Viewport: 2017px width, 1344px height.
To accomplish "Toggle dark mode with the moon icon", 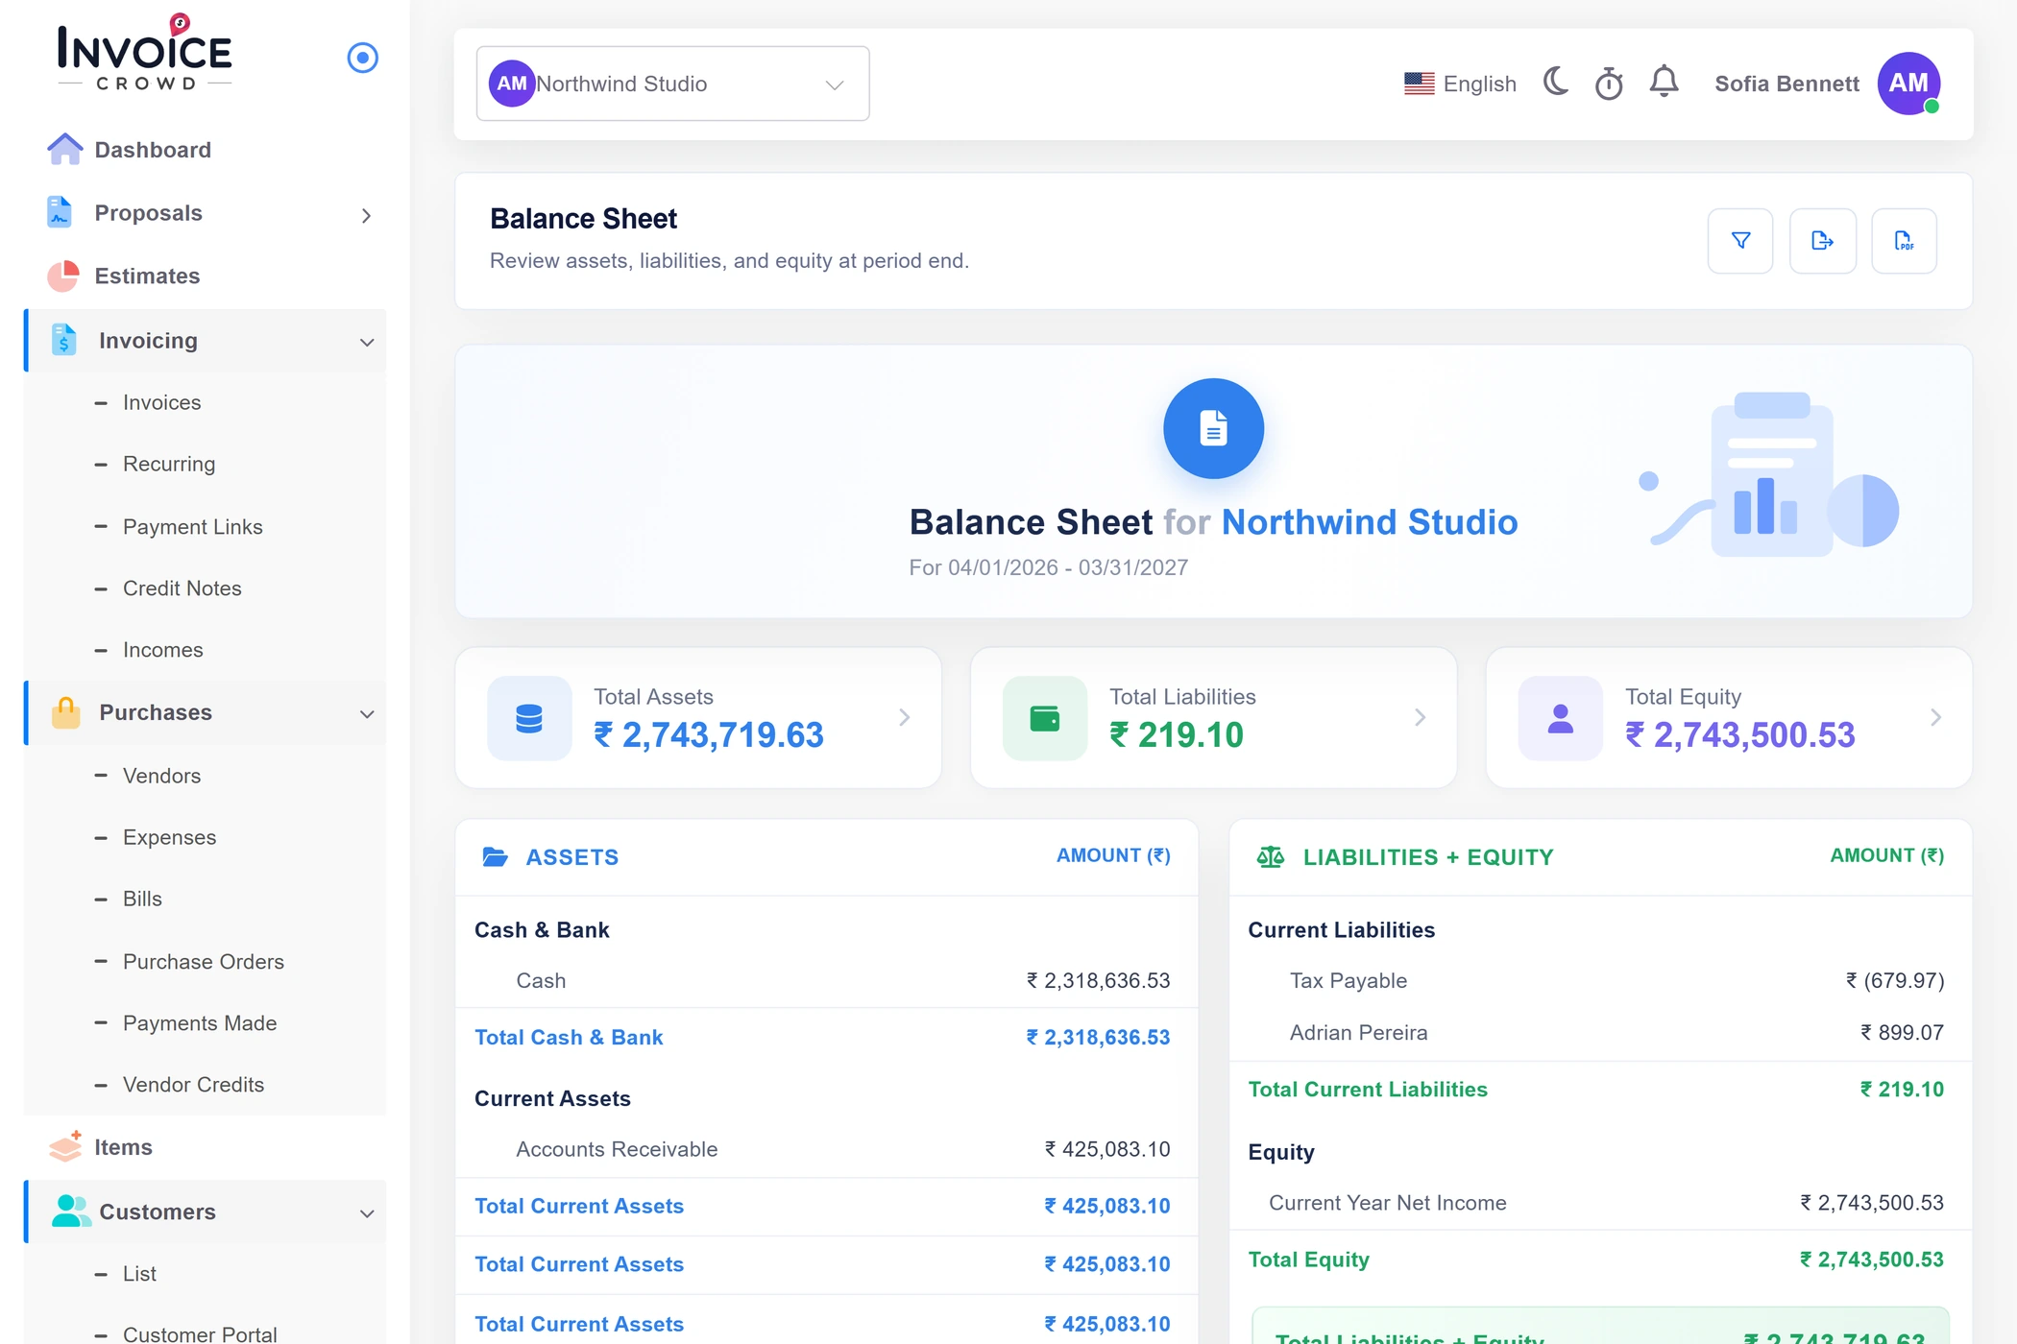I will tap(1556, 83).
